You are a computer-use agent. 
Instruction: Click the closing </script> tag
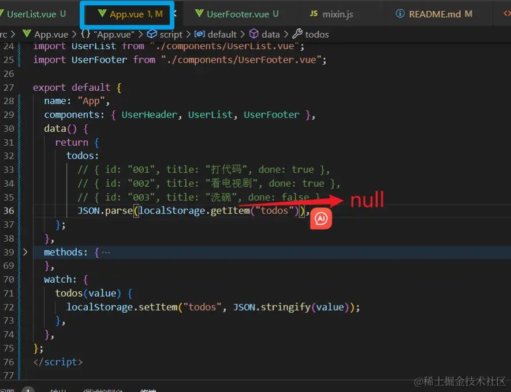click(x=58, y=362)
